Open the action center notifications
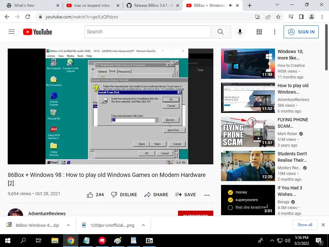Viewport: 329px width, 247px height. 319,241
